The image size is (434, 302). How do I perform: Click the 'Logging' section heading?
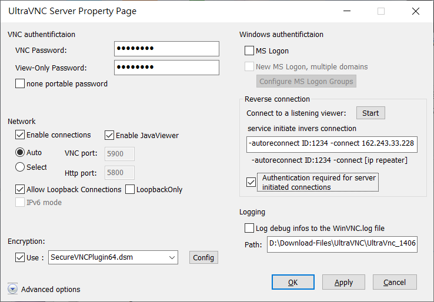pyautogui.click(x=252, y=212)
